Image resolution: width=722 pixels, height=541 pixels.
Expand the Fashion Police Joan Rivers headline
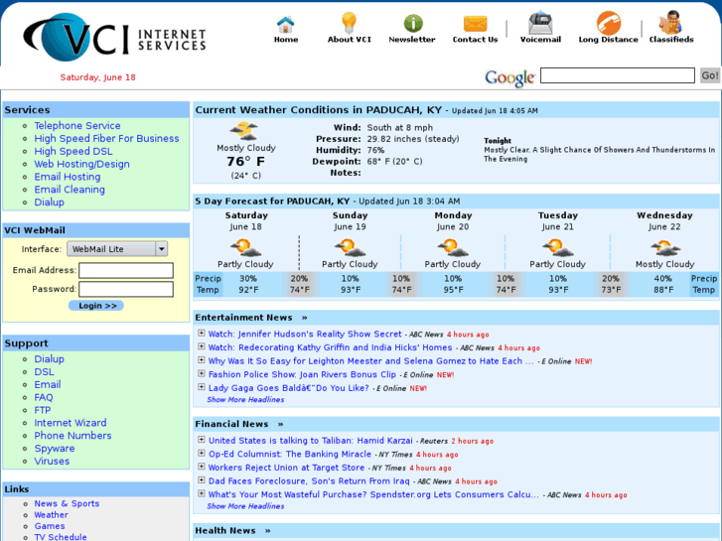(x=202, y=373)
